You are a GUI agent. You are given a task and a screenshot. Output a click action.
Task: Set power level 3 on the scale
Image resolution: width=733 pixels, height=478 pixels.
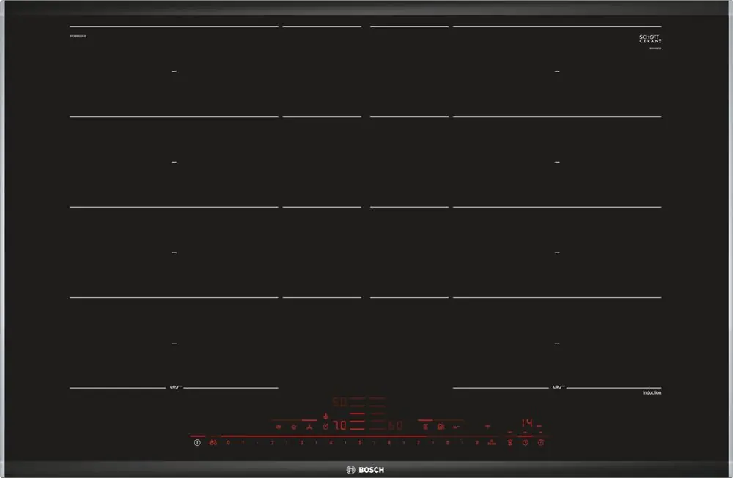pos(301,443)
